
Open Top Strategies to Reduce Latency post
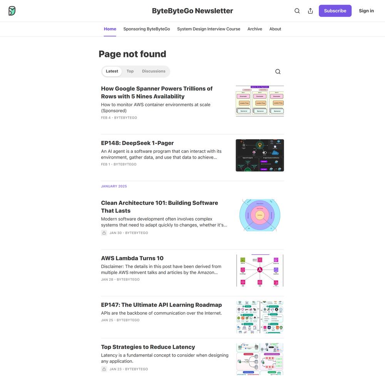[148, 347]
